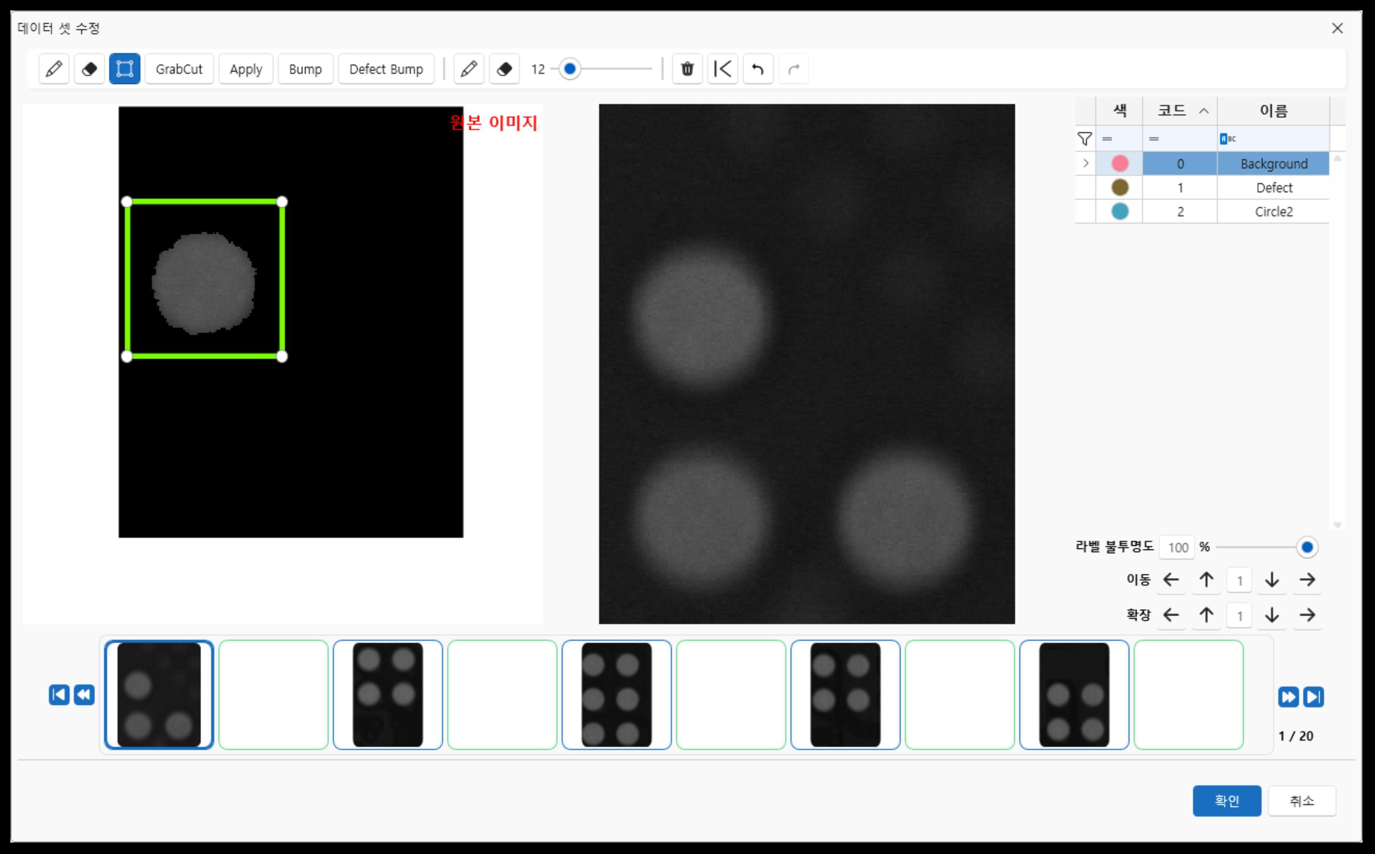Jump to the last thumbnail page
Screen dimensions: 1375x854
click(1313, 697)
